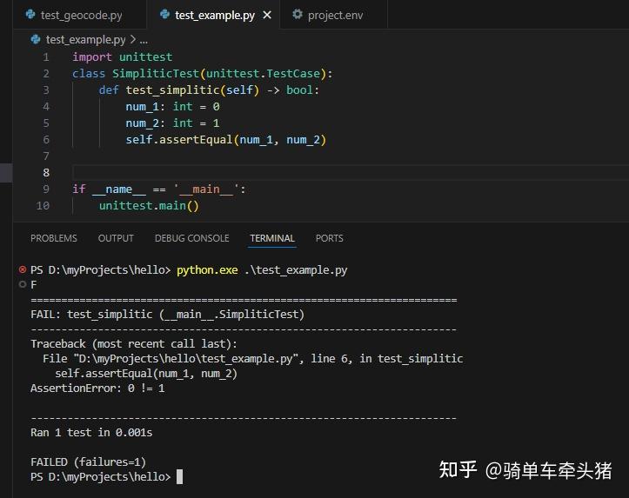
Task: Select the test_example.py editor tab
Action: [214, 16]
